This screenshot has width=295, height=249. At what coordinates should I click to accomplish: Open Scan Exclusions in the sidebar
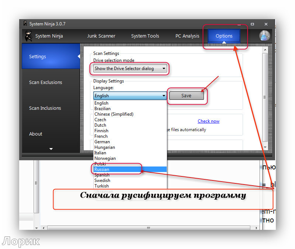tap(45, 82)
